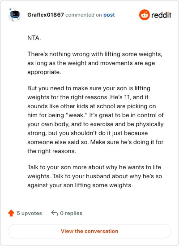Viewport: 179px width, 246px height.
Task: Click the vertical comment thread line
Action: coord(15,111)
